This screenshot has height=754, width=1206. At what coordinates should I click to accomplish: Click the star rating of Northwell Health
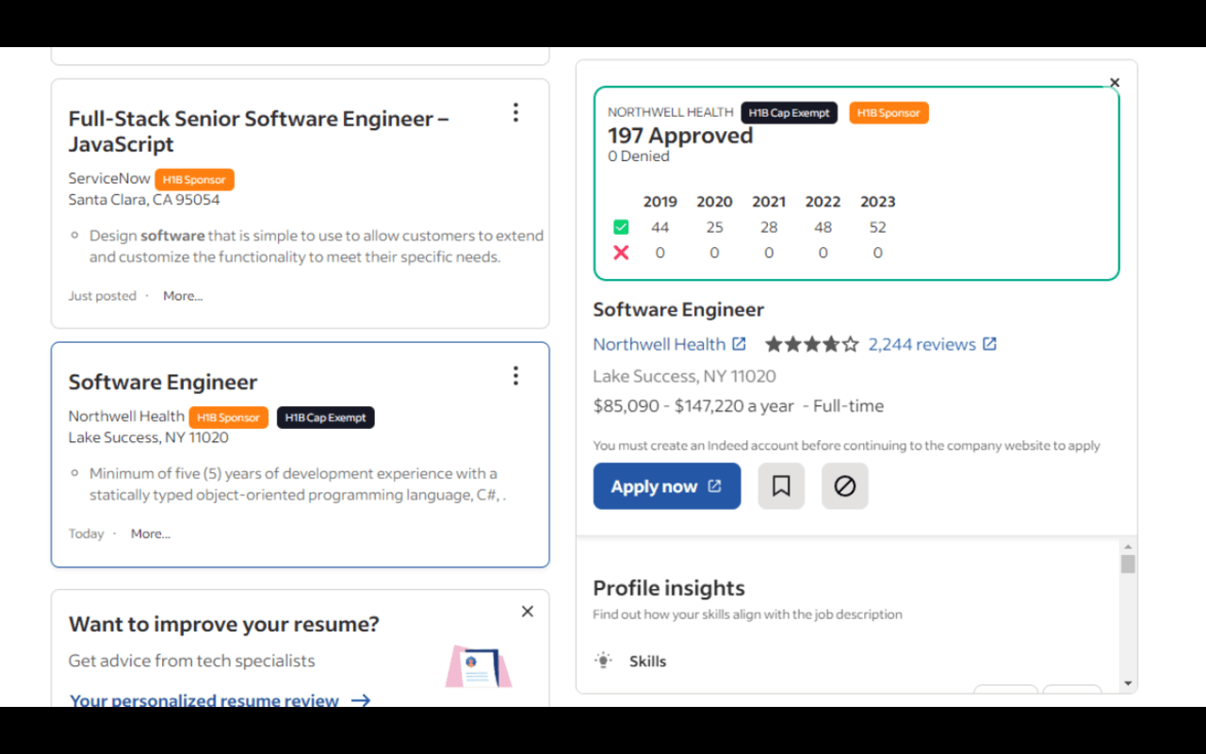click(812, 344)
